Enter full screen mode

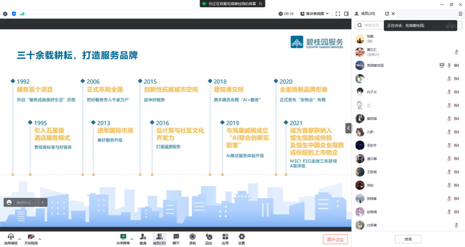pos(338,14)
